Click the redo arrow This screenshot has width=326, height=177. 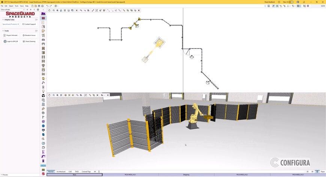click(x=51, y=6)
